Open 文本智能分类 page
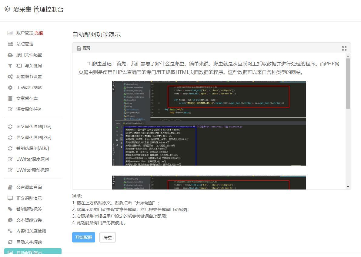 29,220
